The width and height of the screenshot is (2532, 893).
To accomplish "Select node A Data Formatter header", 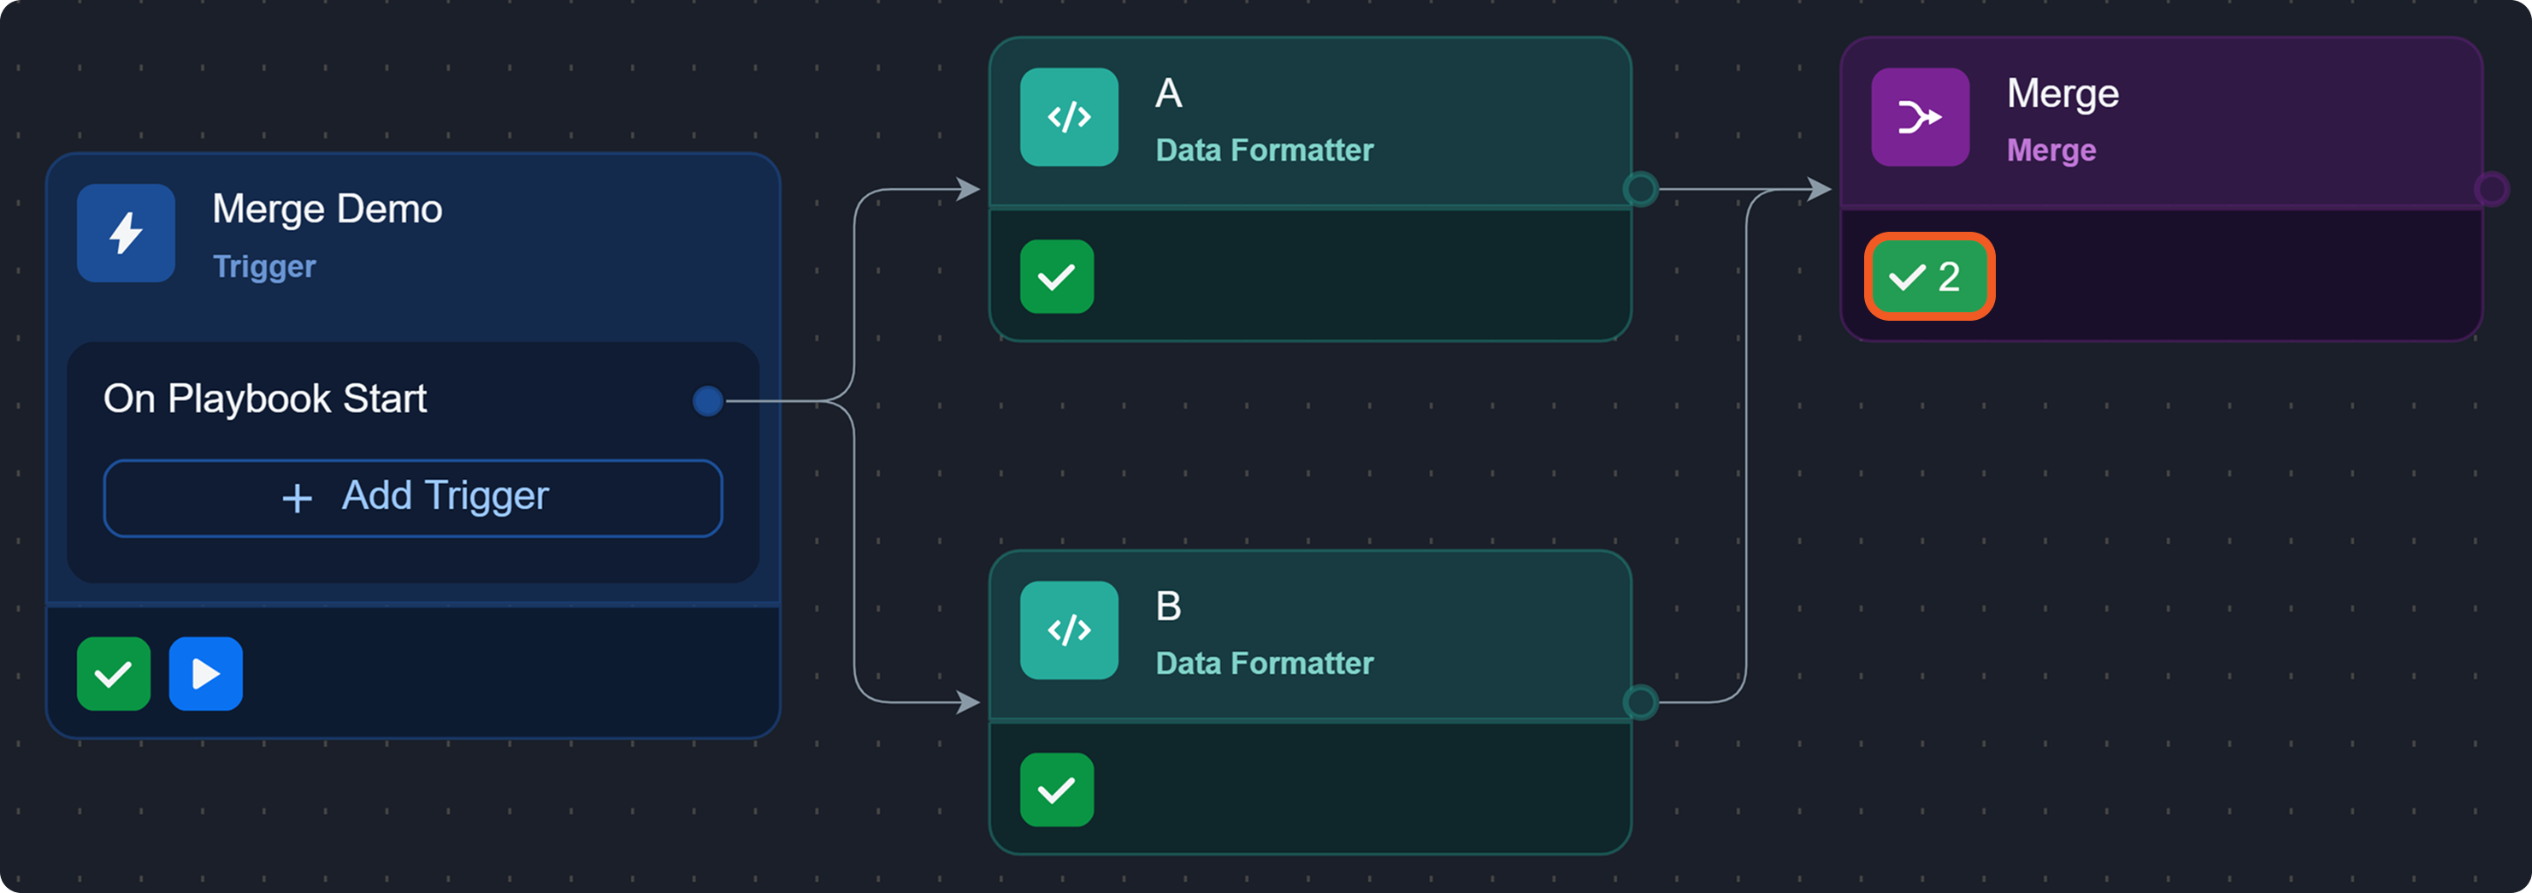I will pyautogui.click(x=1264, y=151).
